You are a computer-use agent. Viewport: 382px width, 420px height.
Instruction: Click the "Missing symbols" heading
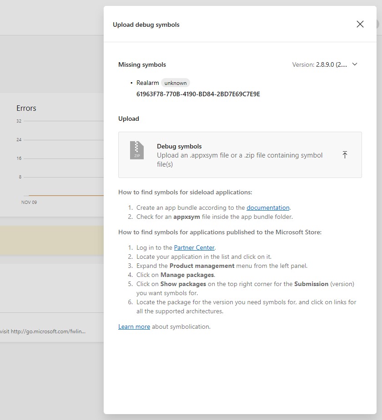(x=141, y=64)
